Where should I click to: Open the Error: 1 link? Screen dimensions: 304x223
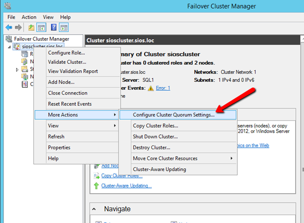click(162, 88)
